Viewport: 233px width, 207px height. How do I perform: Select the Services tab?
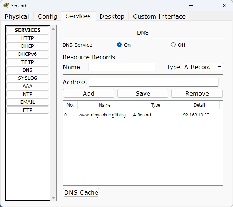(x=78, y=16)
